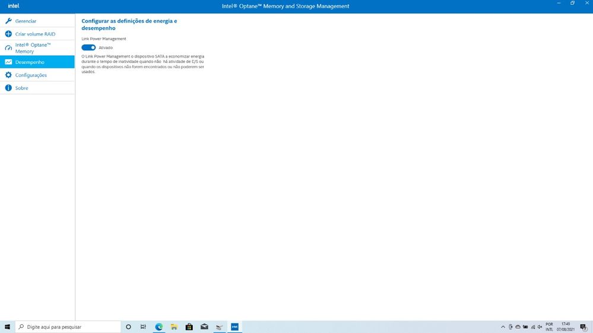
Task: Click the battery tray icon
Action: point(525,327)
